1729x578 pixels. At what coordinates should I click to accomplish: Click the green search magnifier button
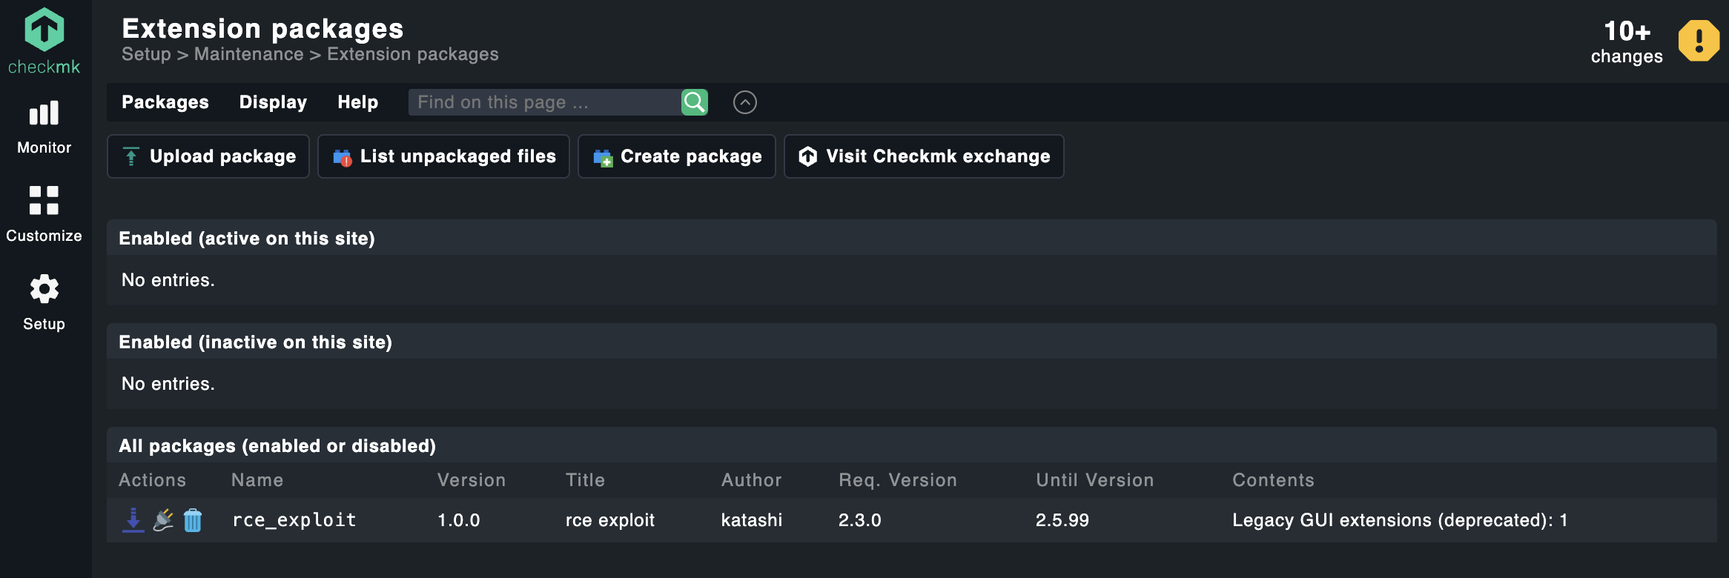click(695, 102)
